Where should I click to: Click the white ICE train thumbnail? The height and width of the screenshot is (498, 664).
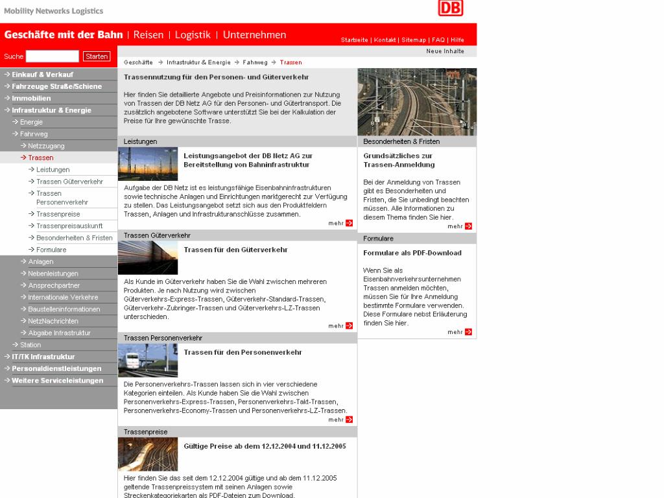(148, 361)
